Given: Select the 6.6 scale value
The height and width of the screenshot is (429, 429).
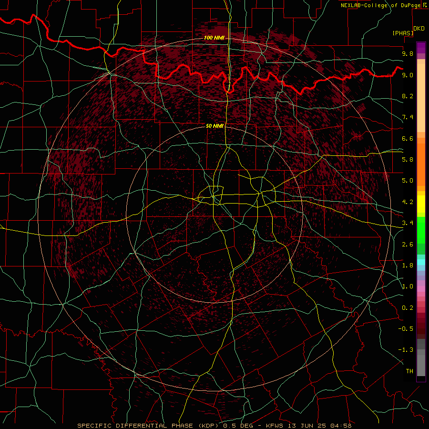Looking at the screenshot, I should 408,139.
